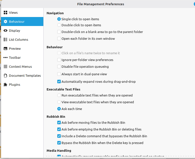Viewport: 195px width, 159px height.
Task: Open the List Columns tab label
Action: pos(18,39)
